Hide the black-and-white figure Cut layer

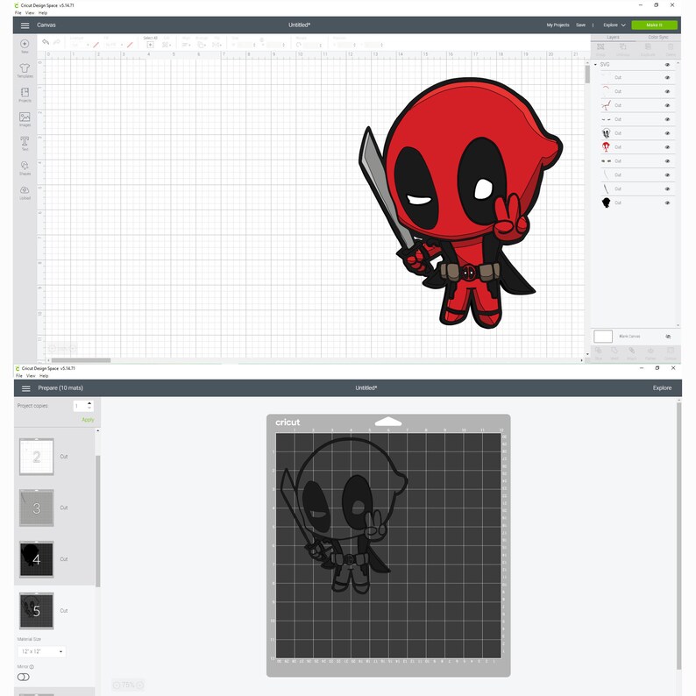click(667, 133)
